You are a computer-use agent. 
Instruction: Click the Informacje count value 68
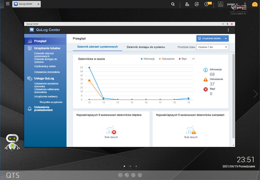point(212,74)
